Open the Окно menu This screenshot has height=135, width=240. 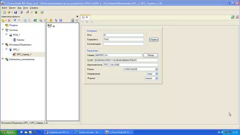click(x=25, y=8)
